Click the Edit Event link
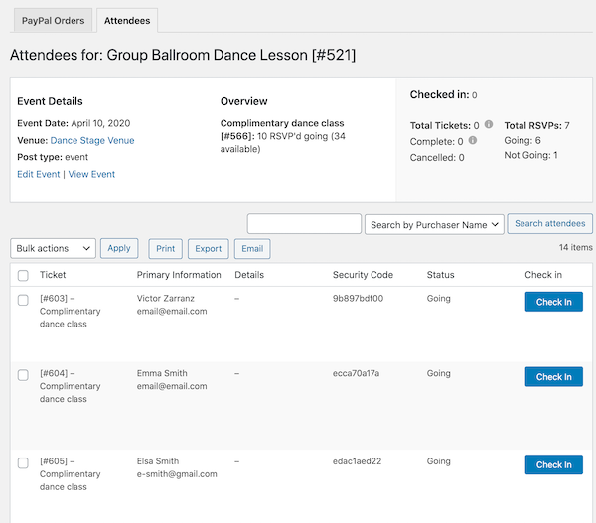 pyautogui.click(x=39, y=174)
